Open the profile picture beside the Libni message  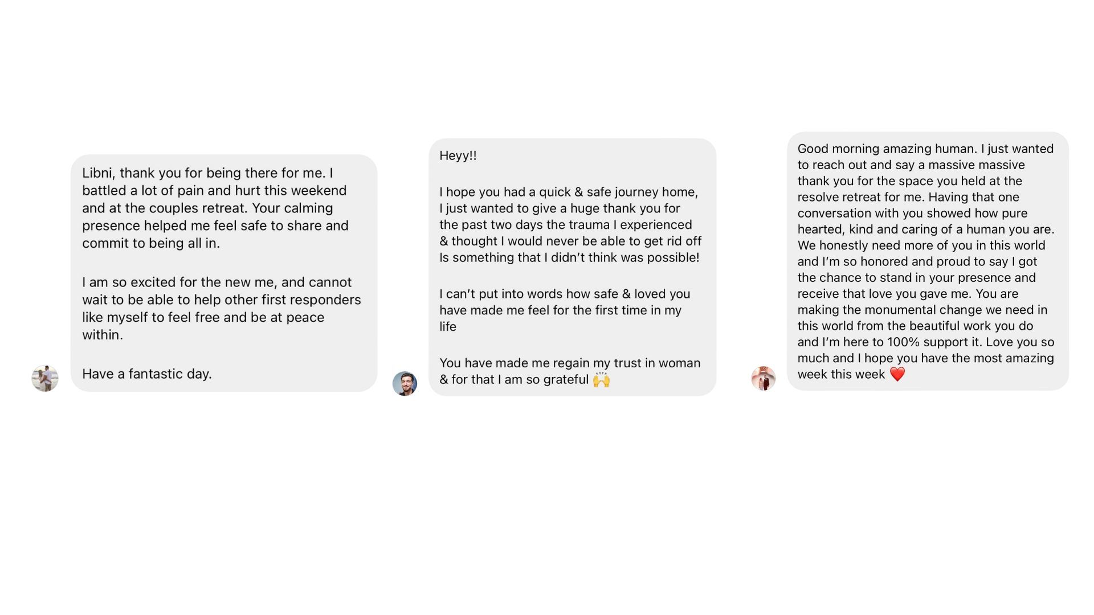coord(45,378)
